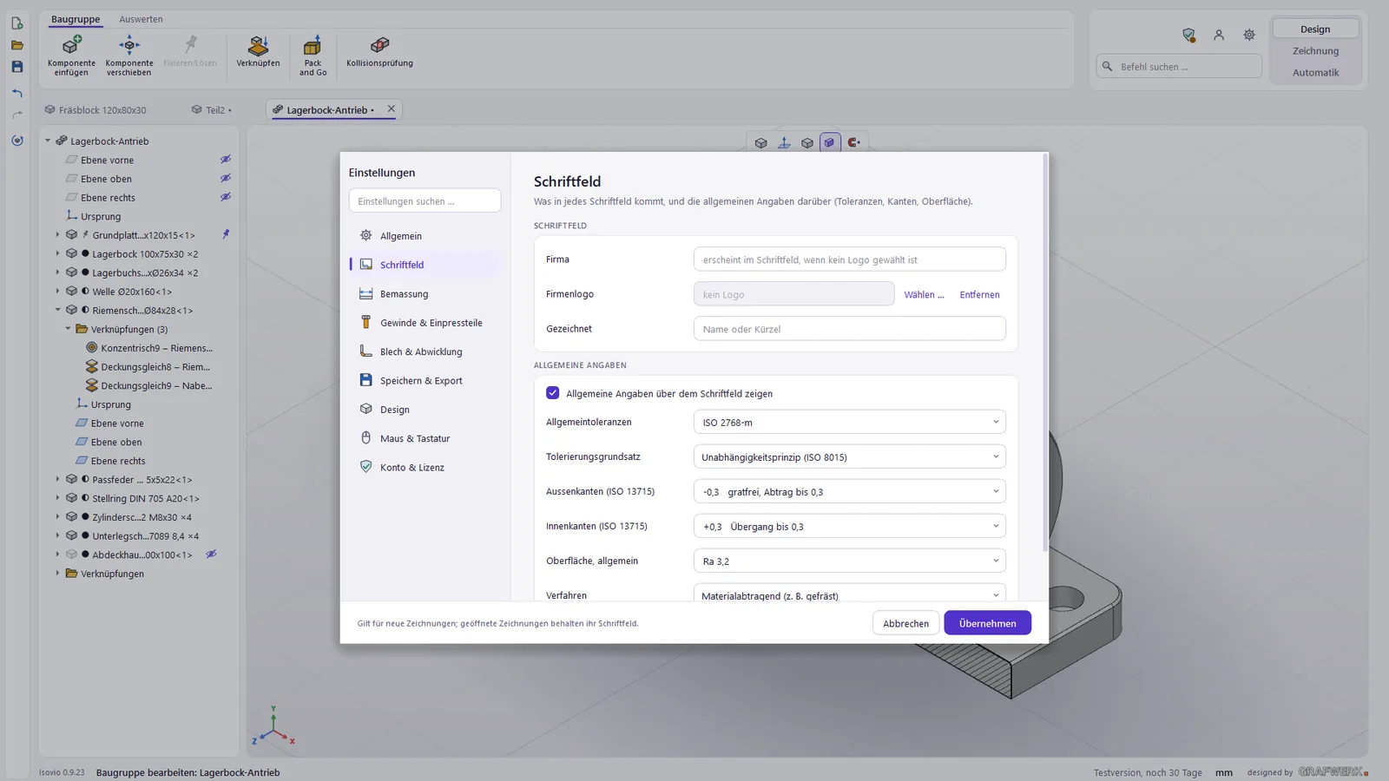Open the Verknüpfen tool
This screenshot has width=1389, height=781.
pos(258,52)
